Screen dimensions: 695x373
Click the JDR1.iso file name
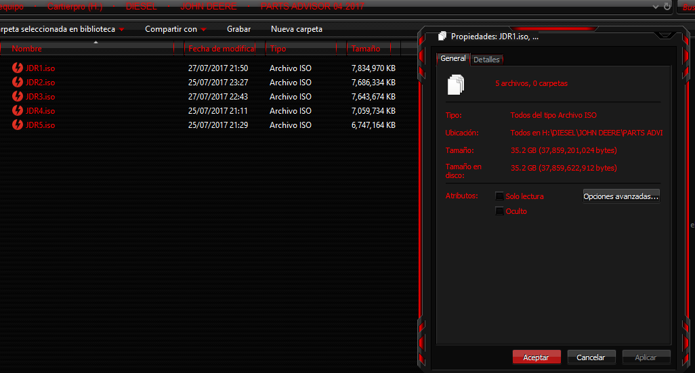[41, 68]
